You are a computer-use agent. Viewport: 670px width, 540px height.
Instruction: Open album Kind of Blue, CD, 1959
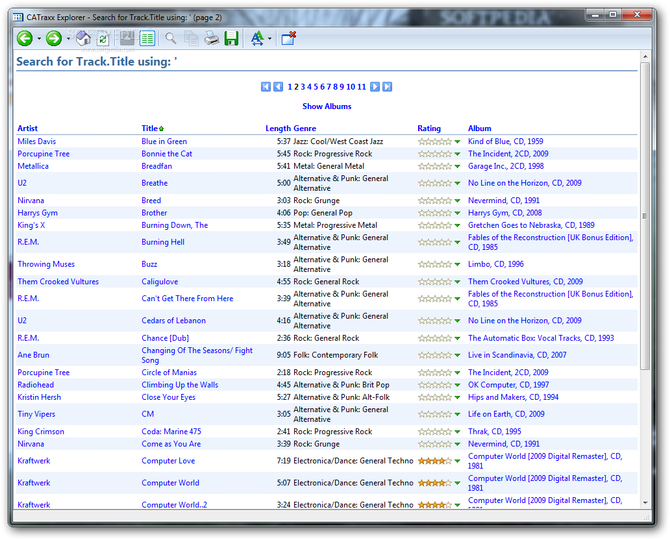pos(506,141)
